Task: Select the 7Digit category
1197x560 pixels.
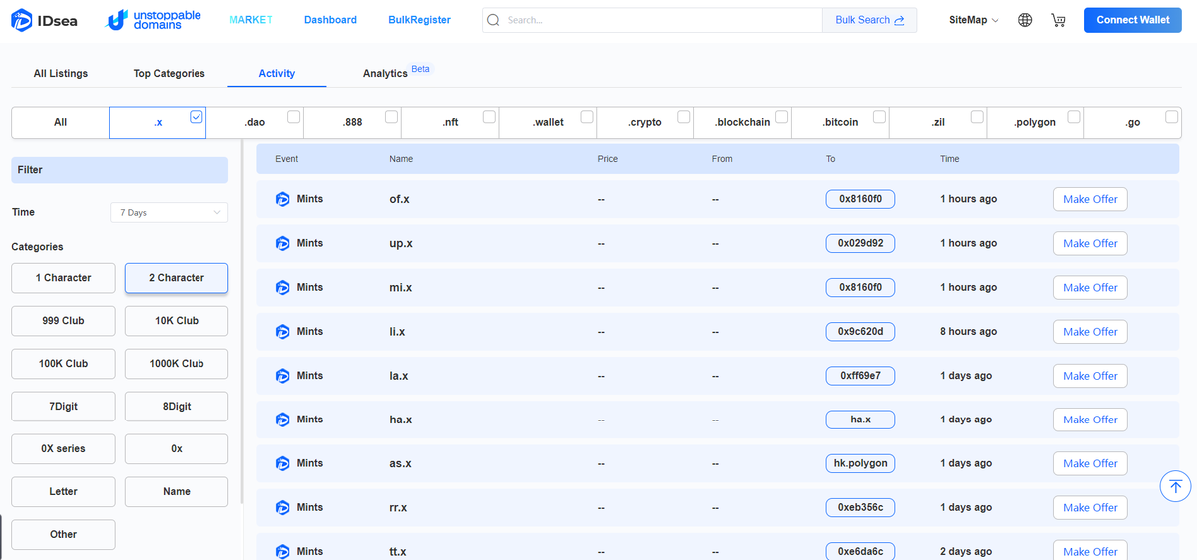Action: 63,407
